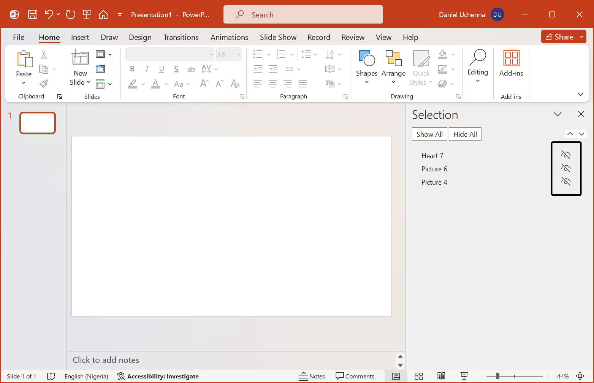This screenshot has width=594, height=383.
Task: Click the Add-ins icon
Action: (x=511, y=59)
